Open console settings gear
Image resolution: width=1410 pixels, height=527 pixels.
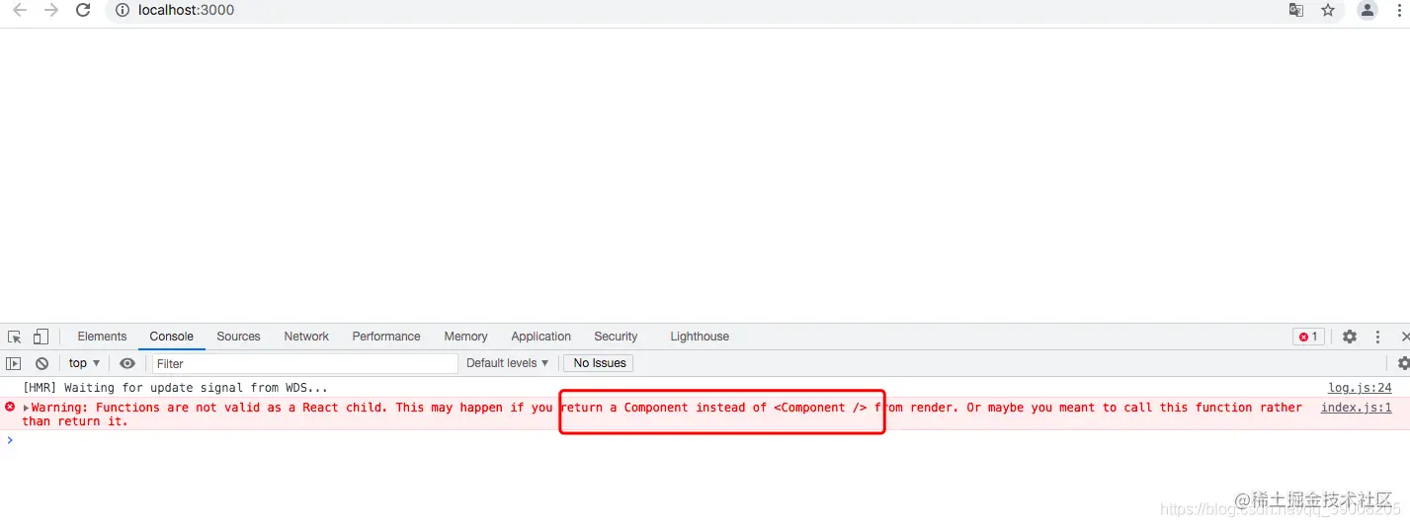(1403, 363)
